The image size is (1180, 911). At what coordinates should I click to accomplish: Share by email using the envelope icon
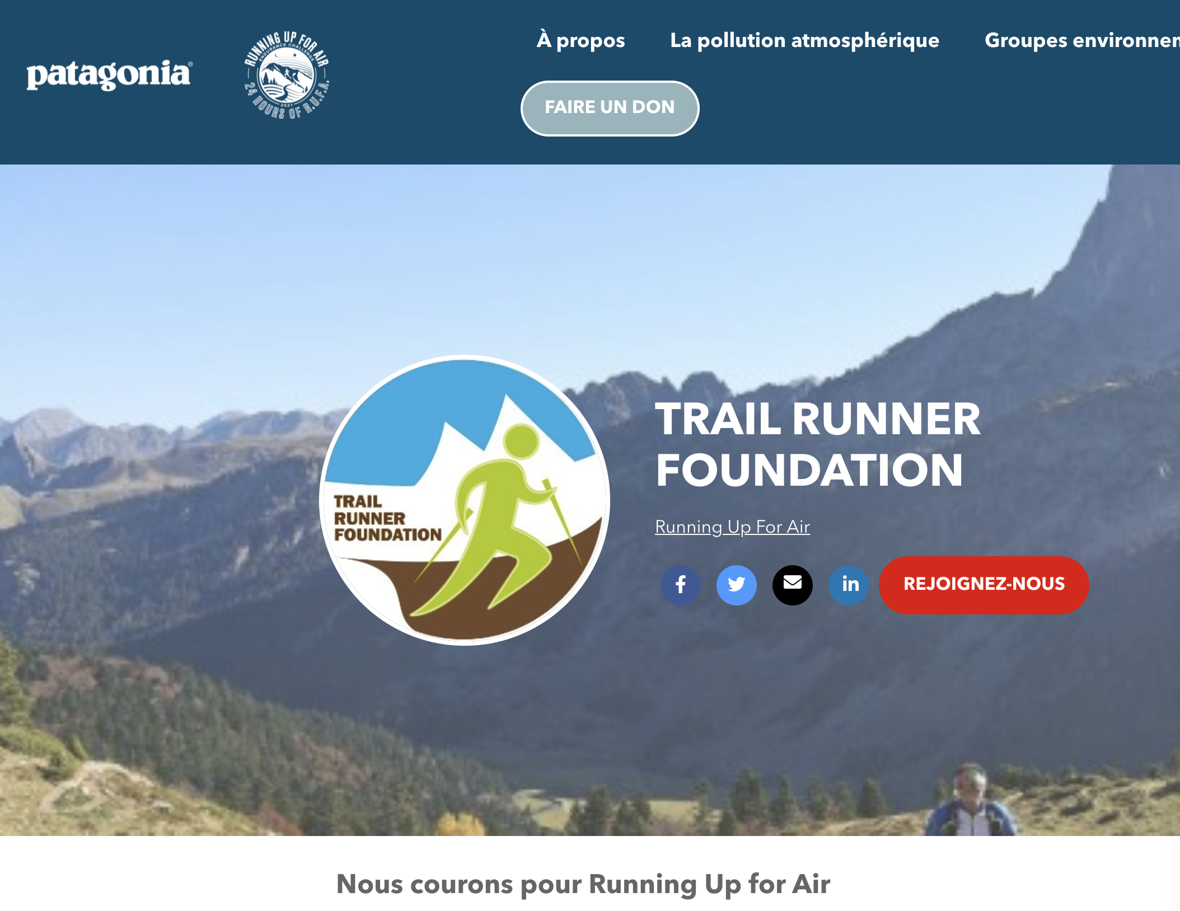792,585
